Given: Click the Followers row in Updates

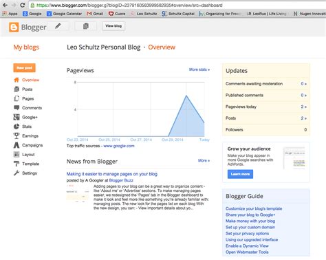Looking at the screenshot, I should [x=266, y=129].
